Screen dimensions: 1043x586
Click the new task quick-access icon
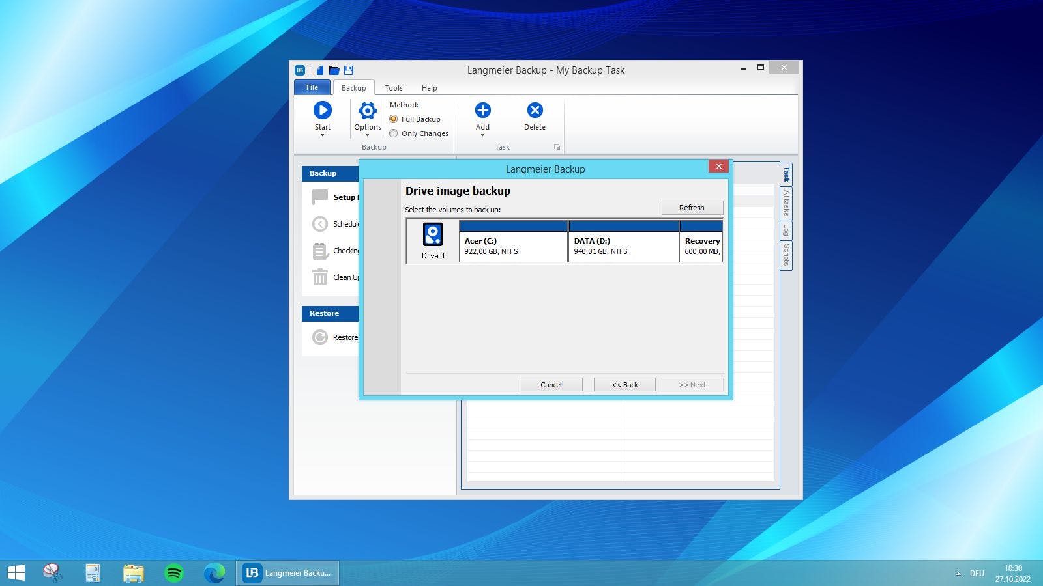click(319, 70)
